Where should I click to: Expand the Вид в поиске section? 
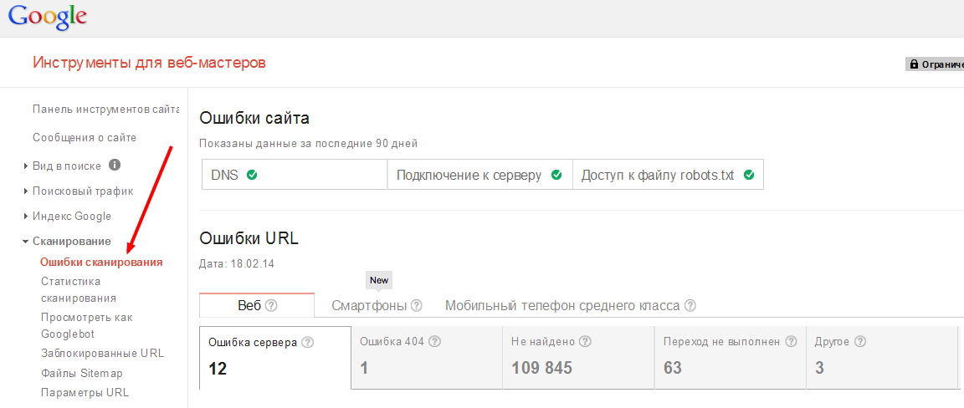point(25,166)
